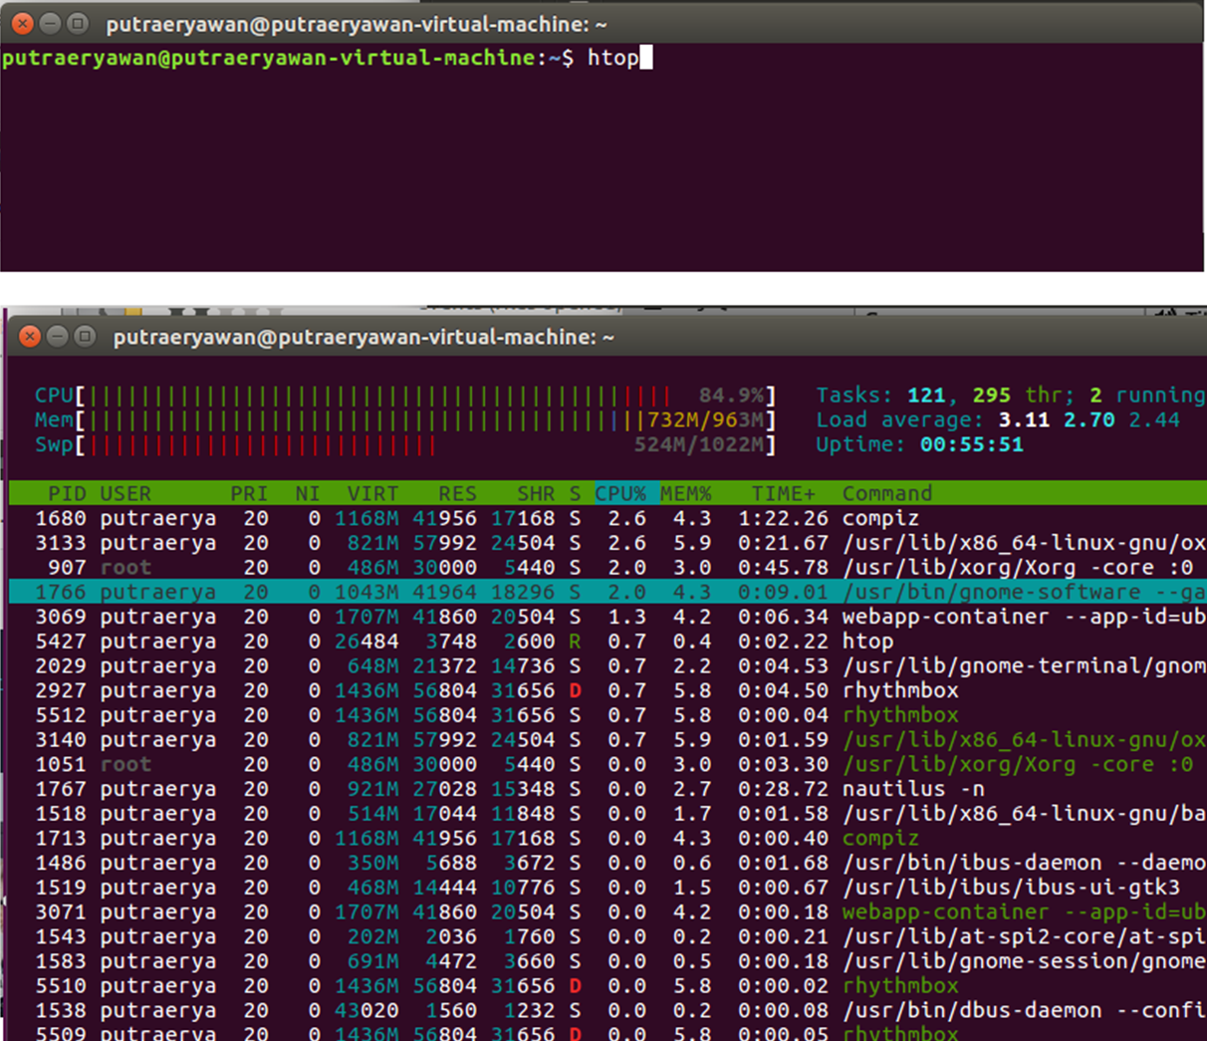The image size is (1207, 1041).
Task: Maximize the bottom htop terminal window
Action: 86,337
